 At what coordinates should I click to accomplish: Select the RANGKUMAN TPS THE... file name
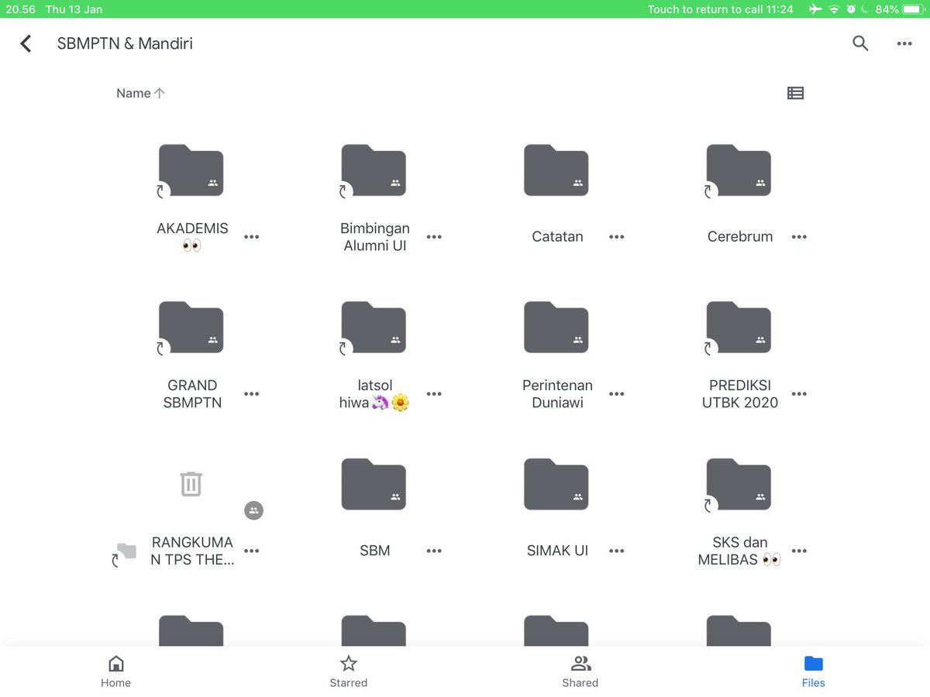coord(192,551)
